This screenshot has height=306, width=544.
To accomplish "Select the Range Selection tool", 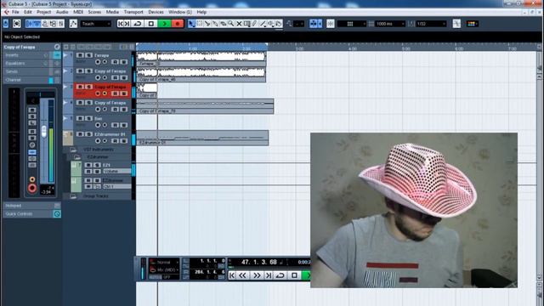I will click(x=200, y=24).
